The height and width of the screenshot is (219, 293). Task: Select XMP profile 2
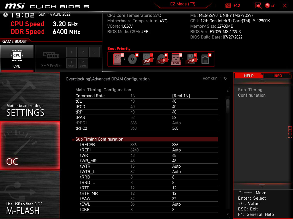click(x=83, y=52)
